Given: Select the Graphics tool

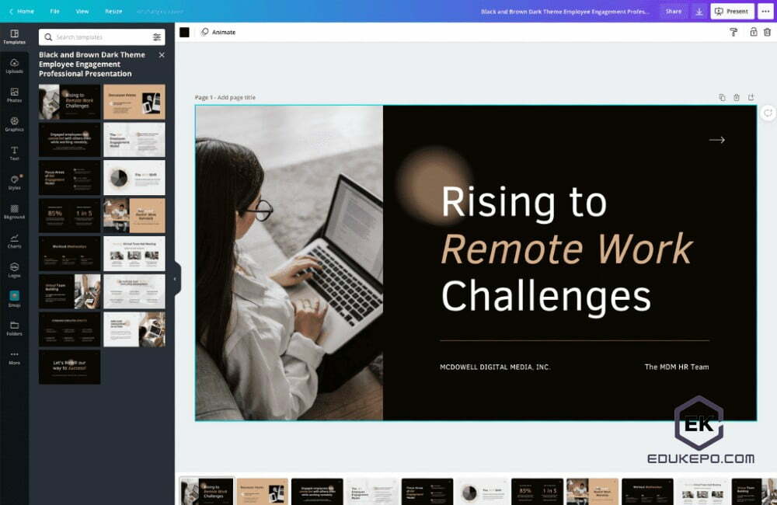Looking at the screenshot, I should point(14,125).
